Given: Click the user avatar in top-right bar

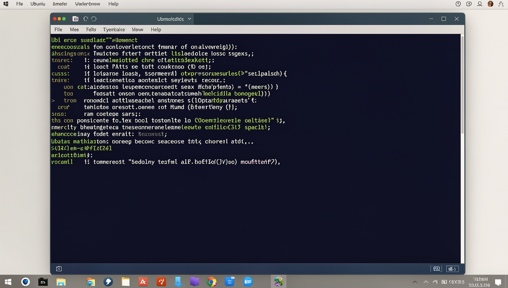Looking at the screenshot, I should point(491,4).
